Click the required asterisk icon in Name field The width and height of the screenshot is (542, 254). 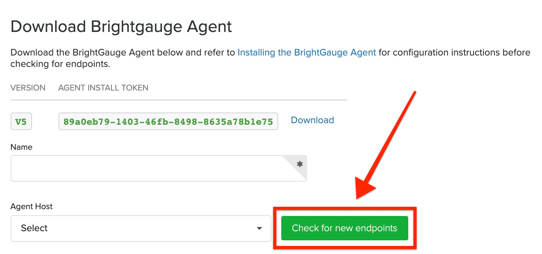[x=300, y=164]
